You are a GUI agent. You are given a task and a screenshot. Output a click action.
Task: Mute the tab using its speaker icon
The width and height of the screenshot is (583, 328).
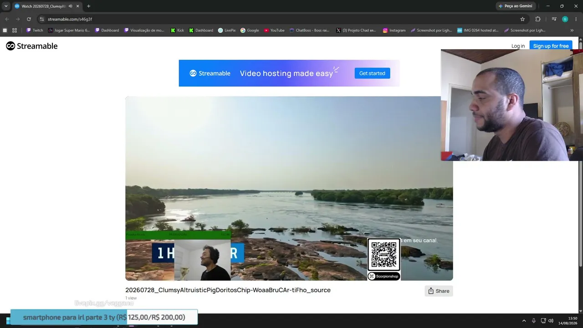coord(70,6)
